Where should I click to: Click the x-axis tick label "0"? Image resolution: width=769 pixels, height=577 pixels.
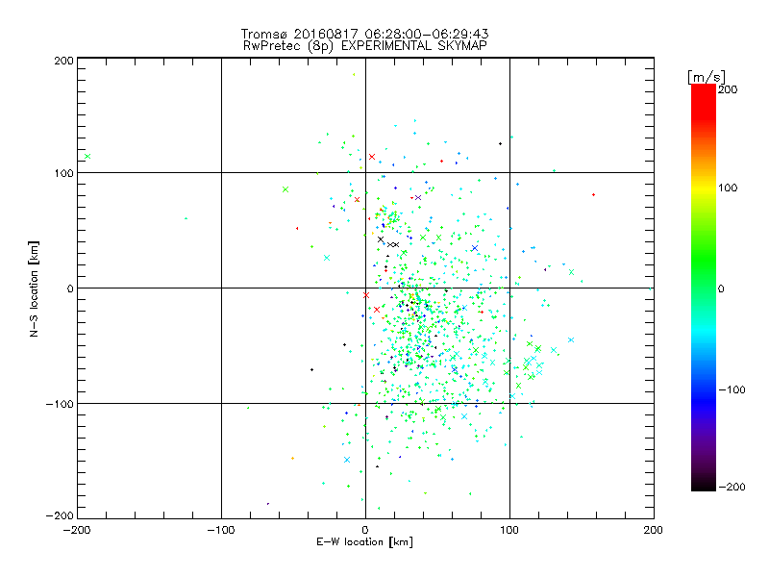tap(365, 530)
